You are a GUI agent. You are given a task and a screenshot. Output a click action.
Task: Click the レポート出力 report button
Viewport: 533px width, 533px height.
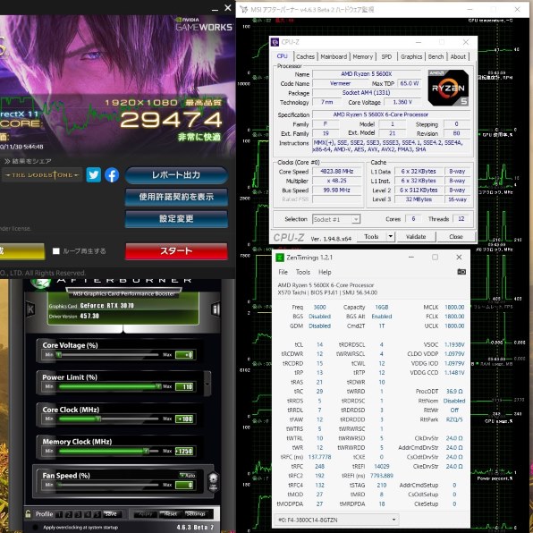tap(176, 175)
